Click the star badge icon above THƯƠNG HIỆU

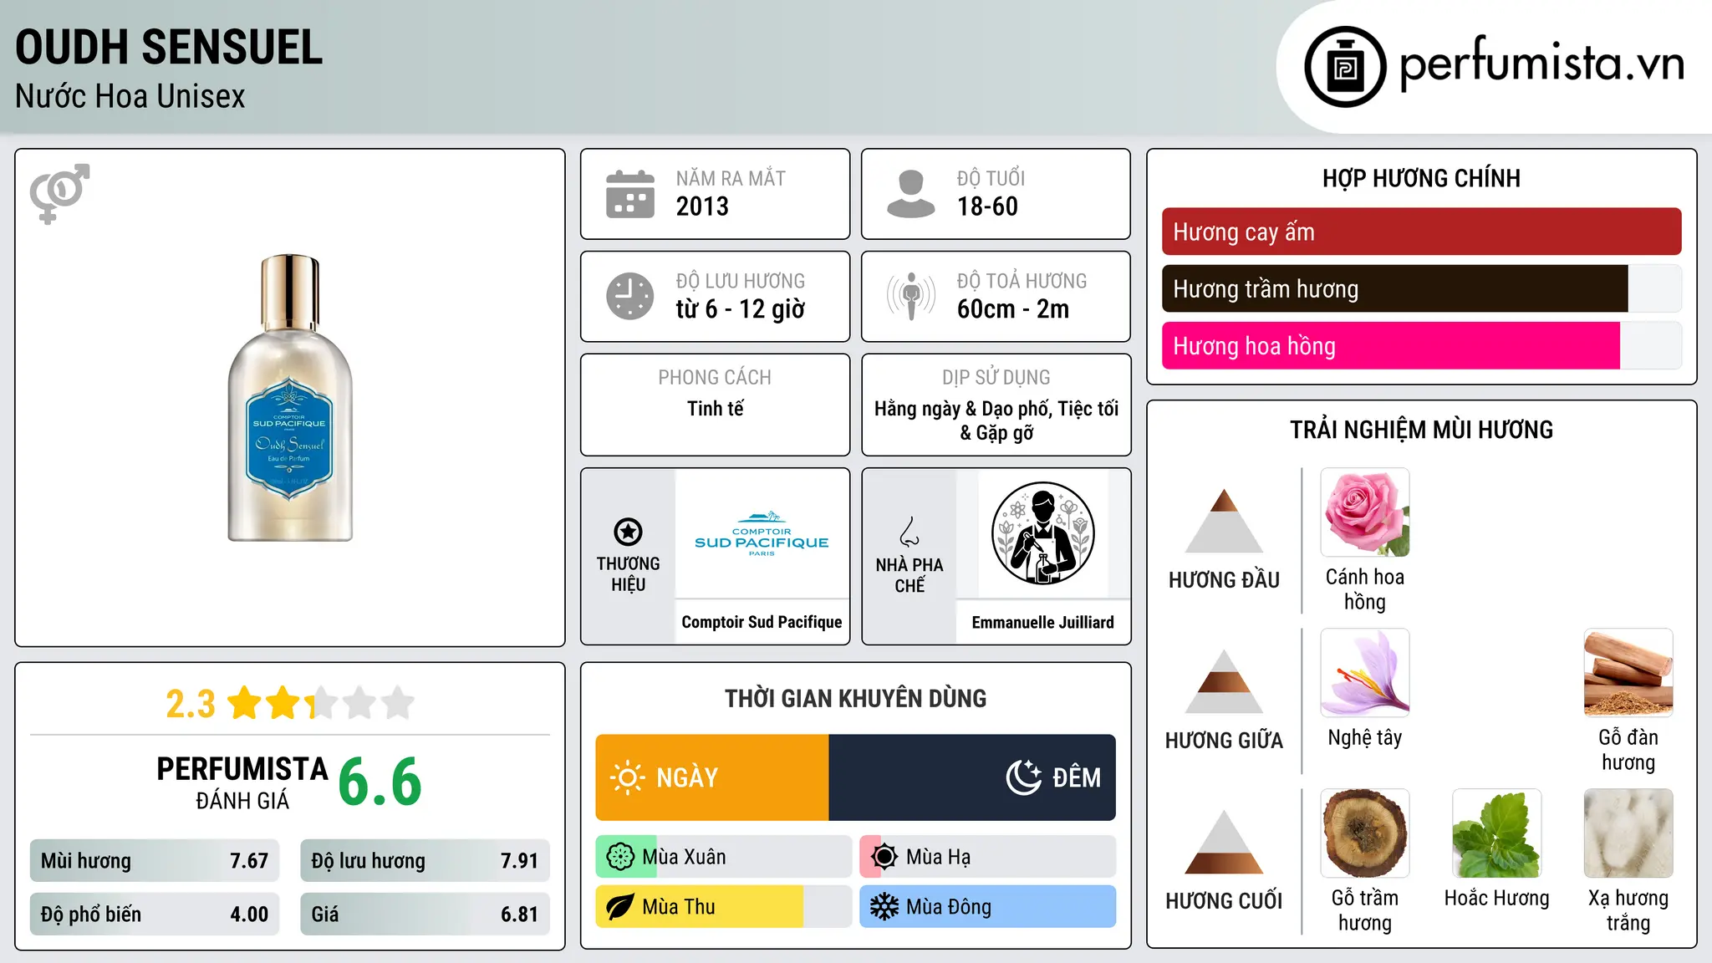click(628, 532)
